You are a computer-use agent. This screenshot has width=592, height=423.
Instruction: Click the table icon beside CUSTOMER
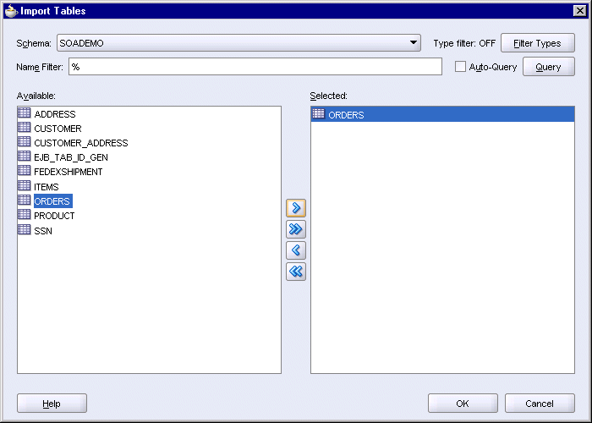pos(25,127)
